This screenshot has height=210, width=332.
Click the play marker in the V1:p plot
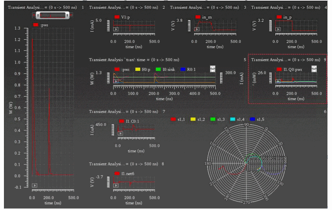[116, 29]
